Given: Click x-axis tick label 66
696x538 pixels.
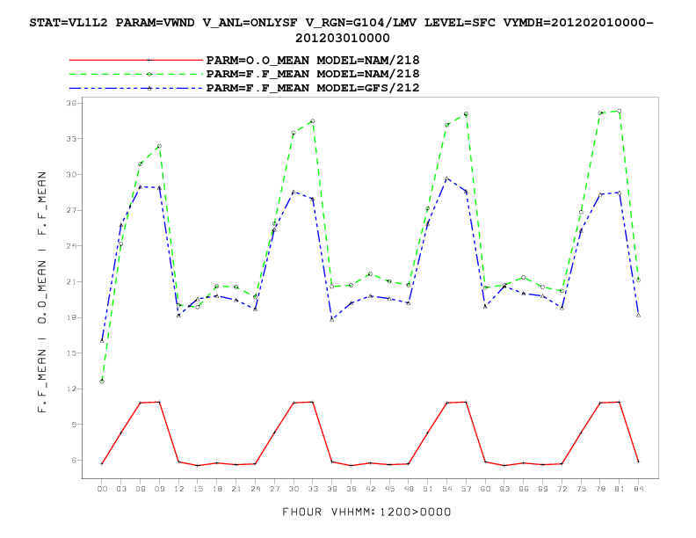Looking at the screenshot, I should 524,489.
